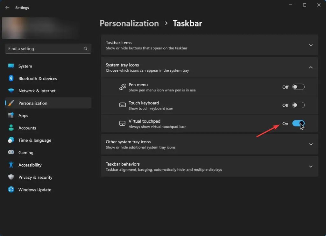The height and width of the screenshot is (236, 326).
Task: Click the back arrow icon in Settings
Action: 7,8
